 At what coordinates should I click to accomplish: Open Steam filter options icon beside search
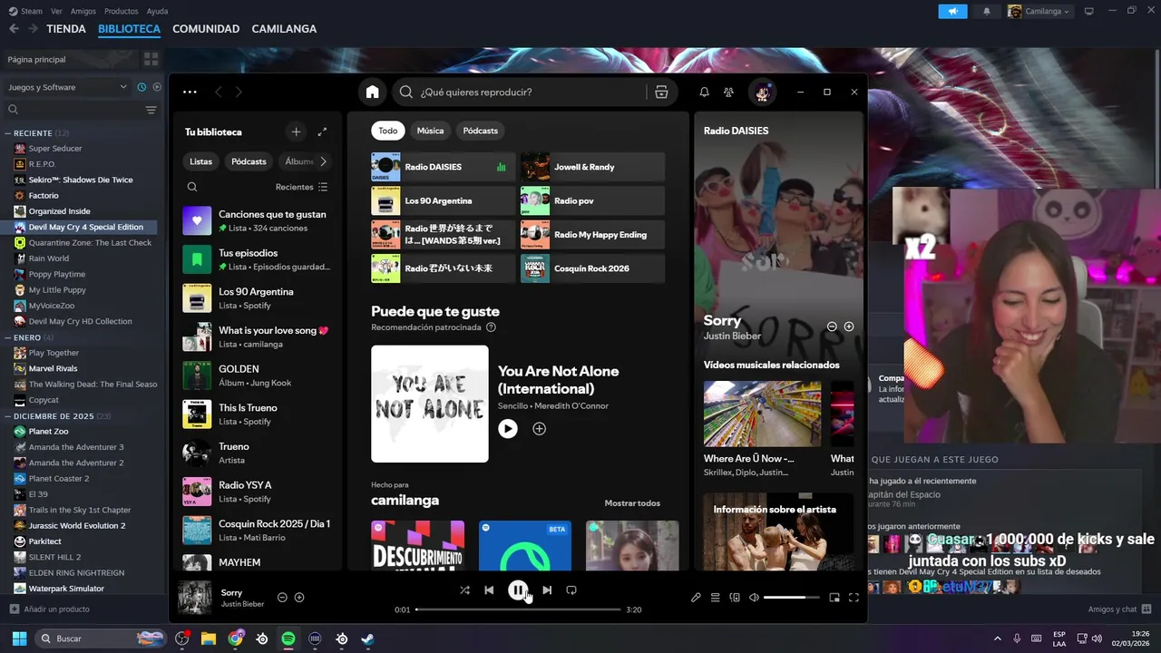(151, 110)
